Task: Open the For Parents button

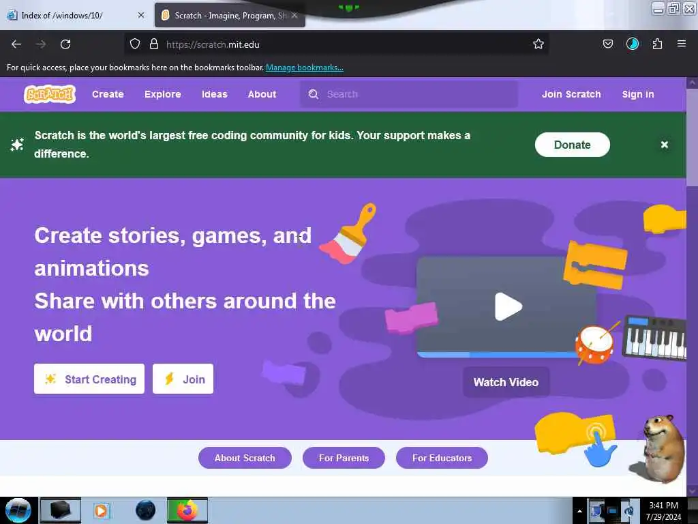Action: (x=344, y=458)
